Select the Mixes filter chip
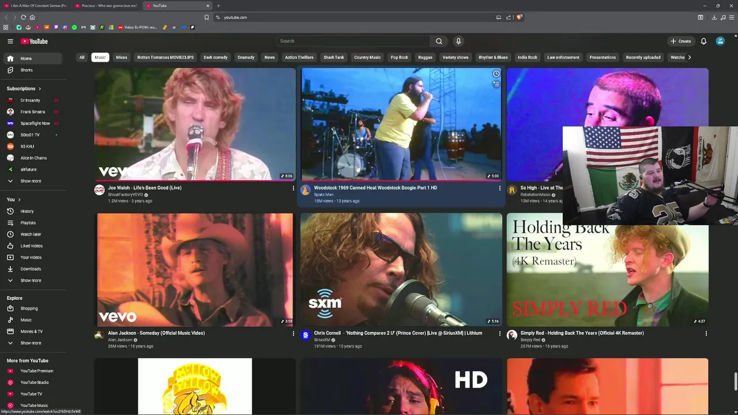738x415 pixels. [x=121, y=57]
